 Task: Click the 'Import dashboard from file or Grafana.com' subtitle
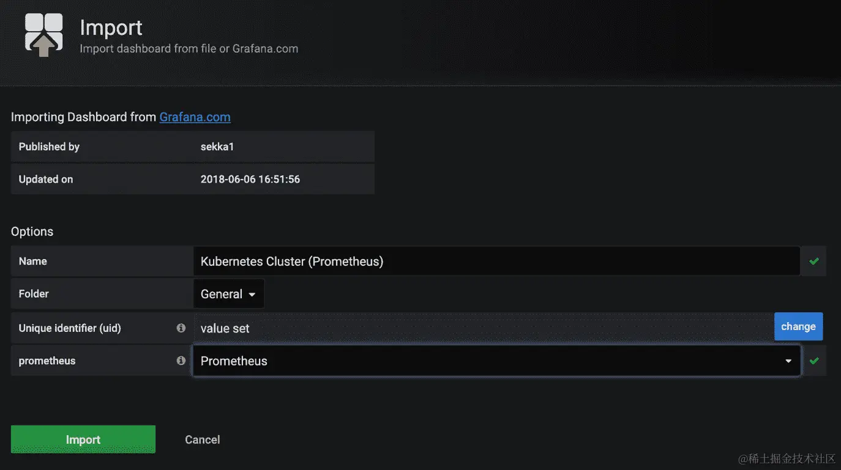pyautogui.click(x=189, y=48)
